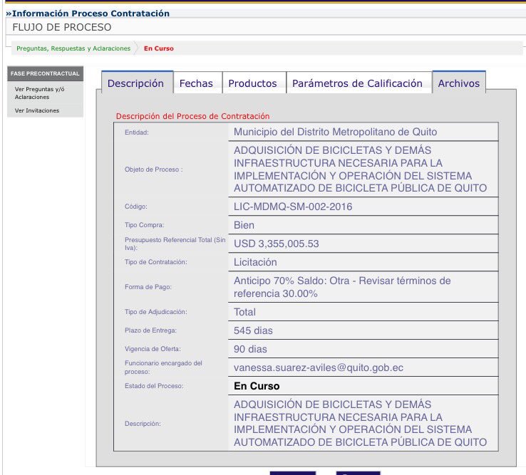Open Ver Invitaciones in sidebar
The width and height of the screenshot is (526, 475).
(37, 110)
